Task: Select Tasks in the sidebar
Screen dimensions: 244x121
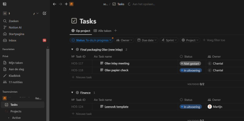Action: 23,105
